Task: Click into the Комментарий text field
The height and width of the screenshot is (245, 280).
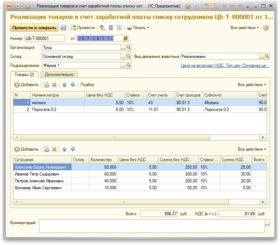Action: 151,226
